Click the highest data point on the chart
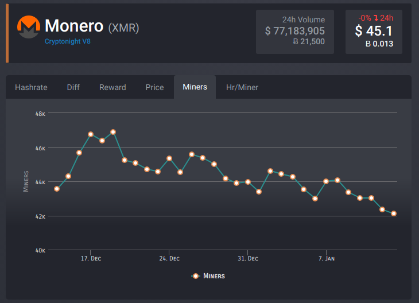 coord(113,132)
